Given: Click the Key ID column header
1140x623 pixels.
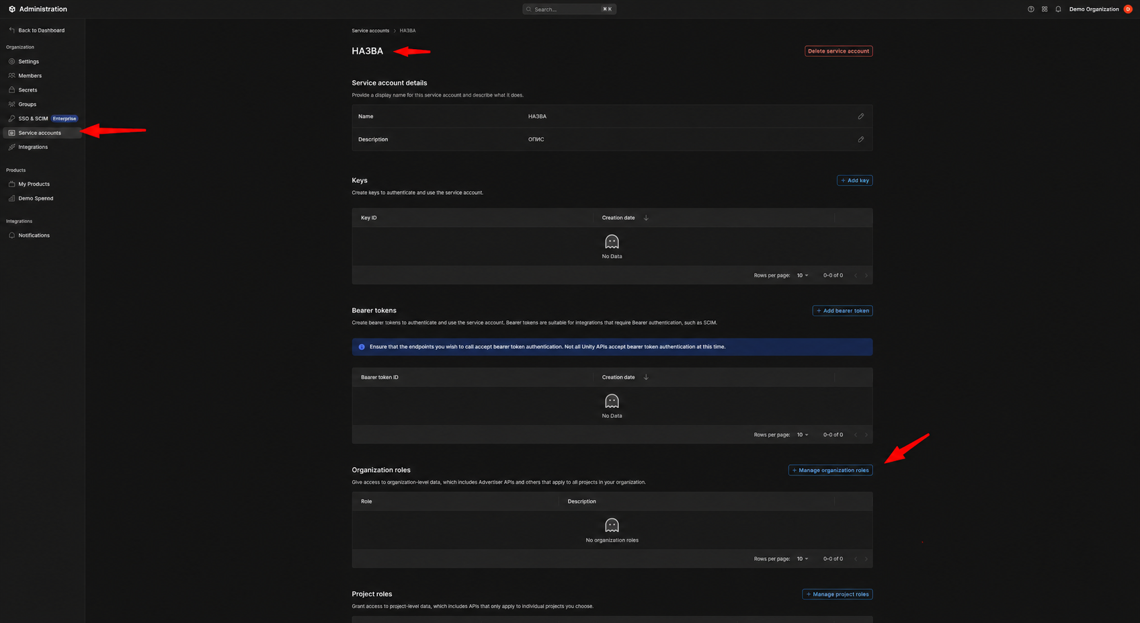Looking at the screenshot, I should pyautogui.click(x=369, y=218).
